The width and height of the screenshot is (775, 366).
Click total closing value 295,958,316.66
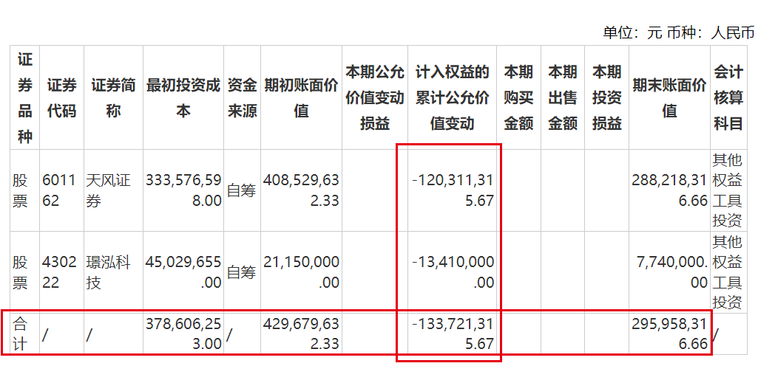[x=670, y=334]
